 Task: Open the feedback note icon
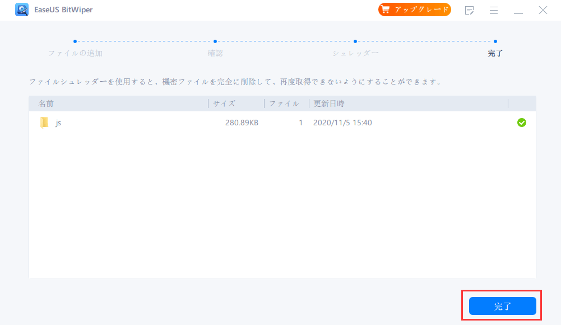point(470,10)
